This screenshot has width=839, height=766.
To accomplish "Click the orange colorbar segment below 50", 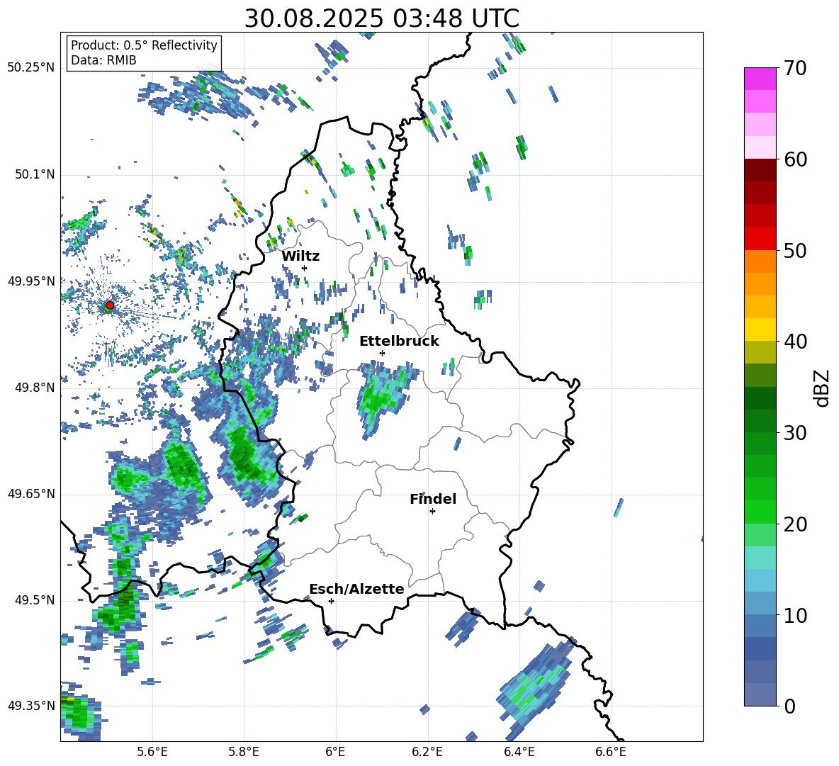I will (x=760, y=261).
